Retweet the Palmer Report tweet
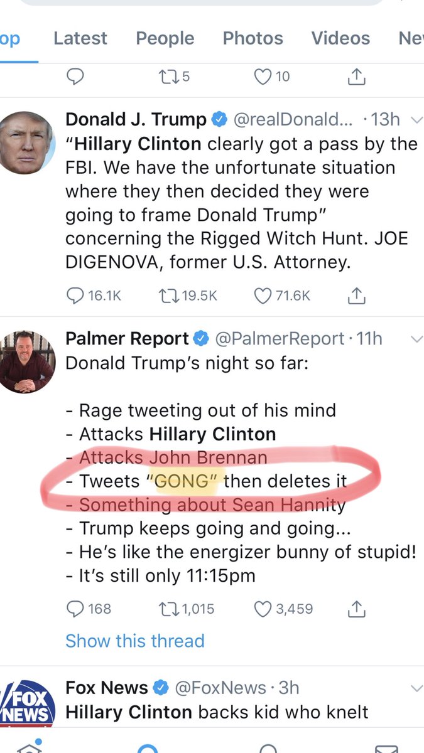Image resolution: width=424 pixels, height=753 pixels. pos(169,608)
